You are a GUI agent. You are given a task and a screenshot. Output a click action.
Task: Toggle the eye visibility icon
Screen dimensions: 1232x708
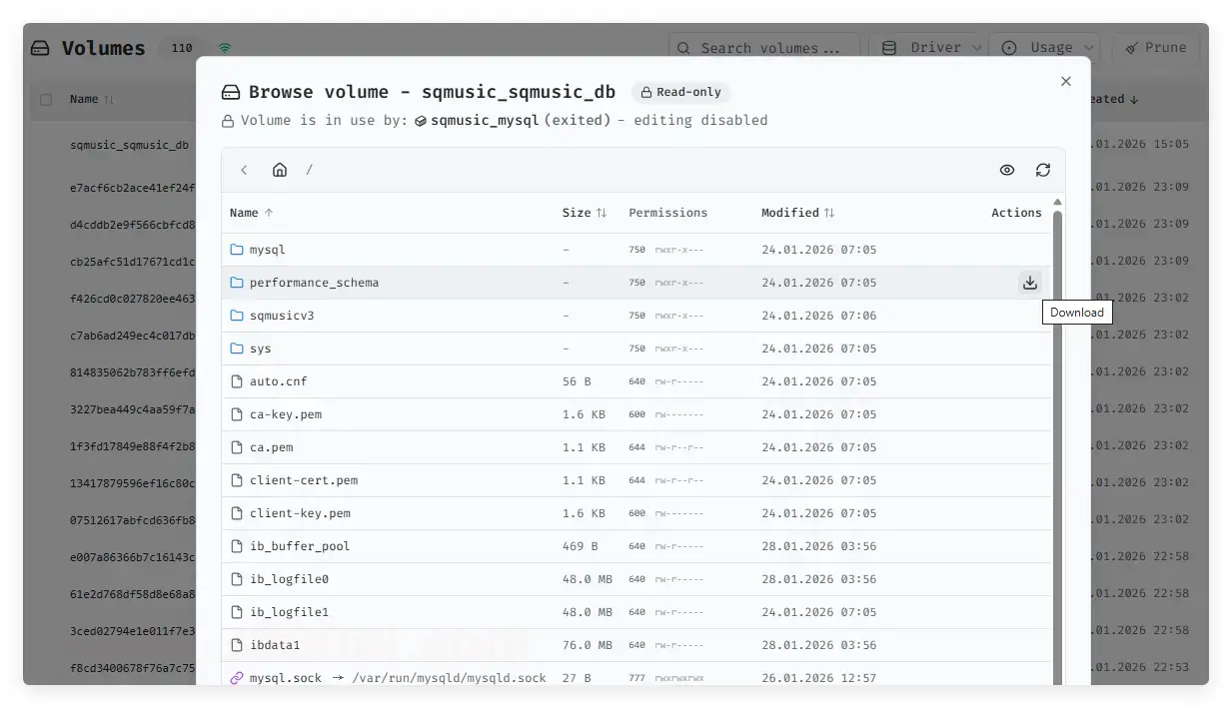(1006, 170)
